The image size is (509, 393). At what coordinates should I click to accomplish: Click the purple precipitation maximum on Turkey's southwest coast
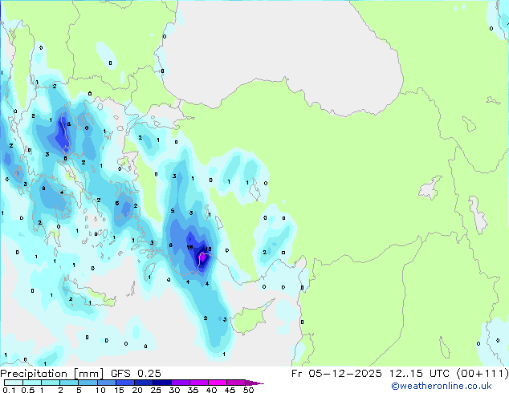coord(202,257)
